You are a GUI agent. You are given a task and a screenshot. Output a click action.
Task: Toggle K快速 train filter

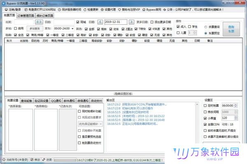pos(150,29)
